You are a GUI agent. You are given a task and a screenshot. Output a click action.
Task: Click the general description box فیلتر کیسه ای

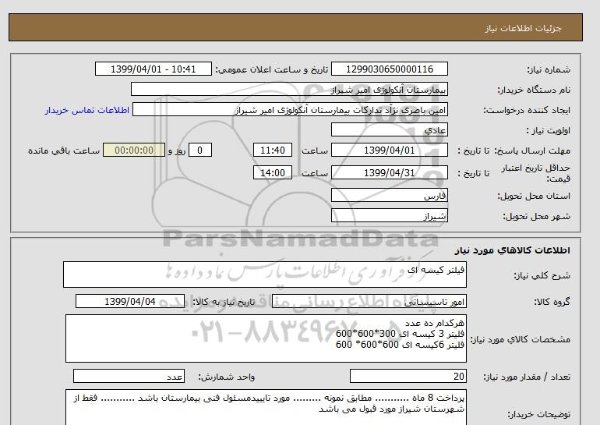point(265,274)
